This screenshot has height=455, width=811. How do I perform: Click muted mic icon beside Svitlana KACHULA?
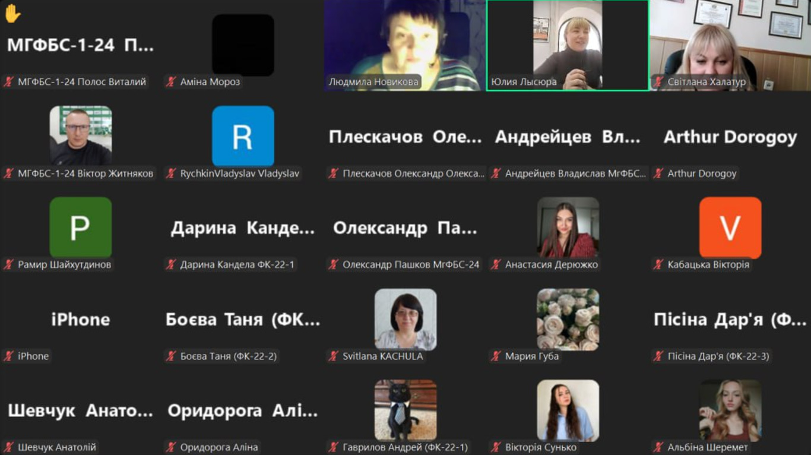point(334,356)
